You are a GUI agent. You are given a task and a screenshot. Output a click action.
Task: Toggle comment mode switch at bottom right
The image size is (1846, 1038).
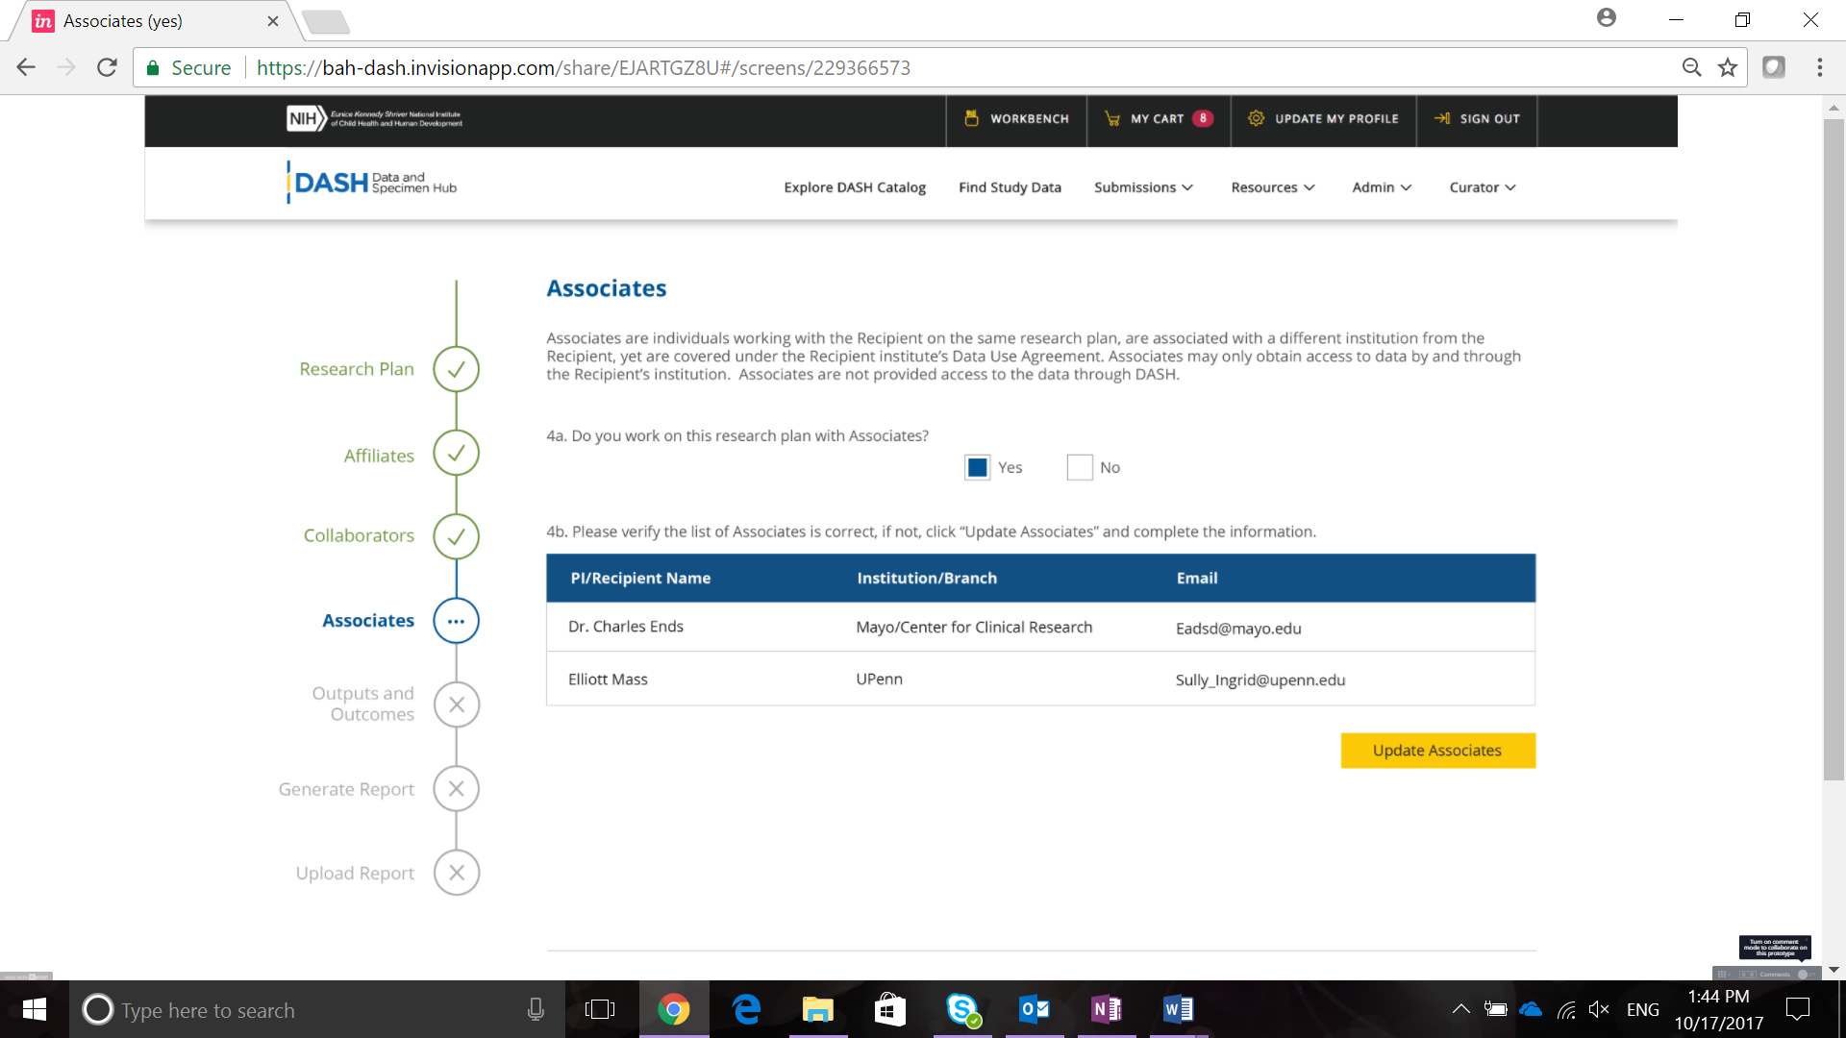1804,975
